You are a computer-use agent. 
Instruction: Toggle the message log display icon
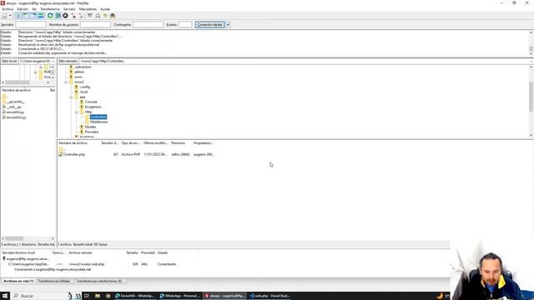click(x=18, y=16)
